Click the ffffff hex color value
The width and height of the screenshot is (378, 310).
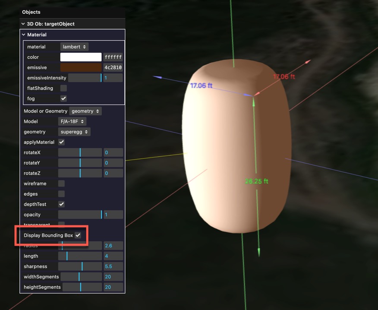113,57
